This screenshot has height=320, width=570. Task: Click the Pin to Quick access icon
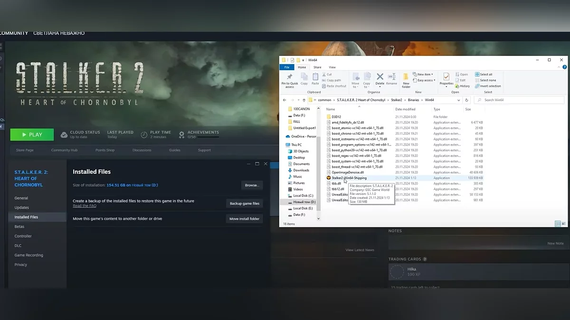click(x=289, y=77)
